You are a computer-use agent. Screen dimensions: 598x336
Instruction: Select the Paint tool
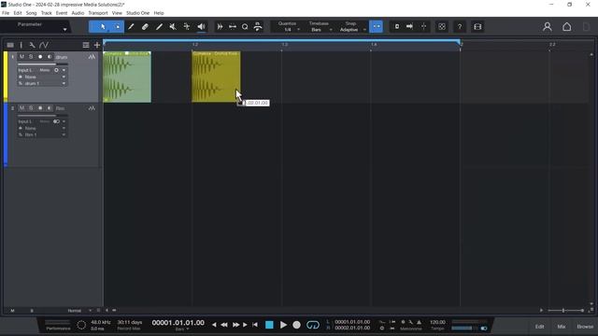tap(159, 27)
